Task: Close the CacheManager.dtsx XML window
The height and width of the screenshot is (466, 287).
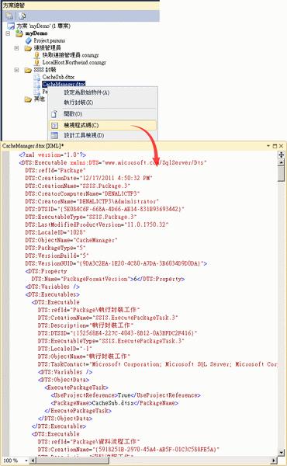Action: pos(281,146)
